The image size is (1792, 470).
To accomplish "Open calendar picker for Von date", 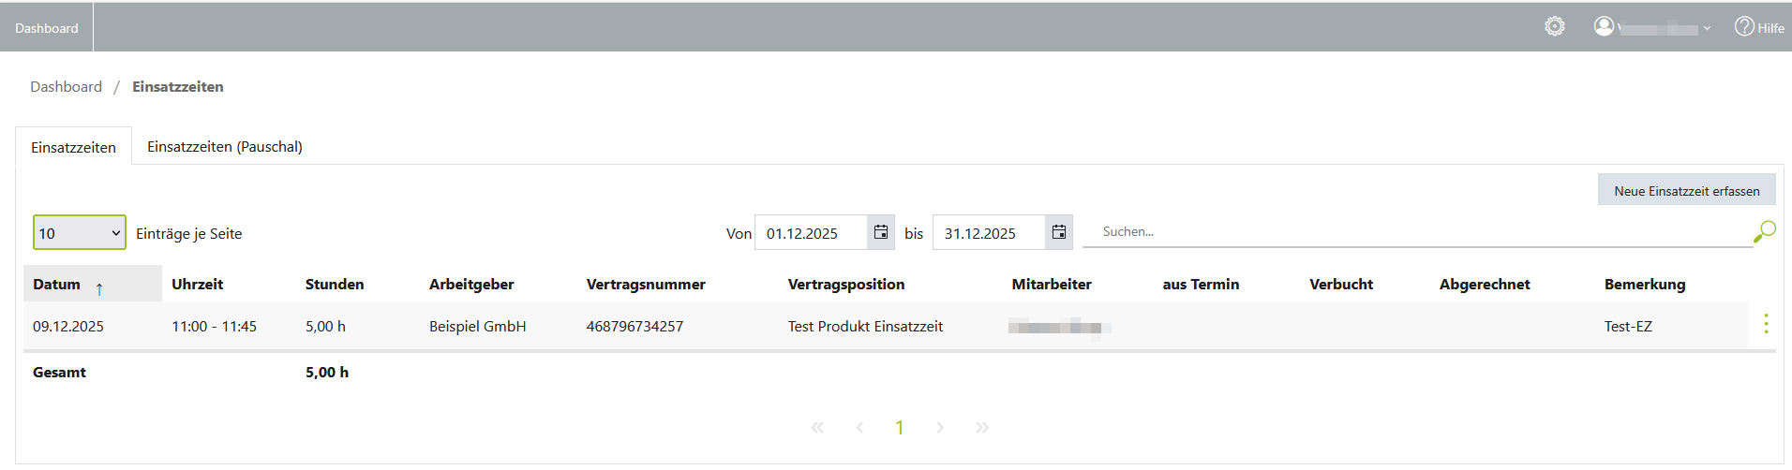I will (881, 232).
